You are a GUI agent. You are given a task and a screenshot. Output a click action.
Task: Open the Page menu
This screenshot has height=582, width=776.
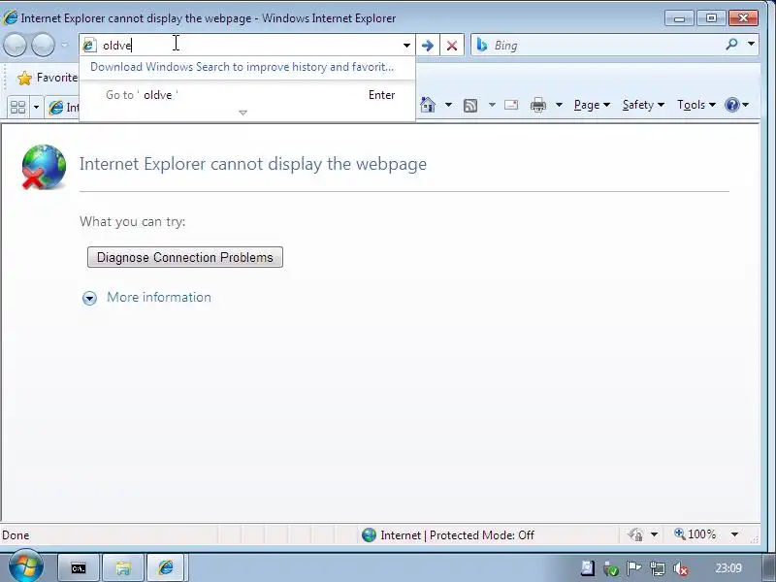pyautogui.click(x=592, y=105)
